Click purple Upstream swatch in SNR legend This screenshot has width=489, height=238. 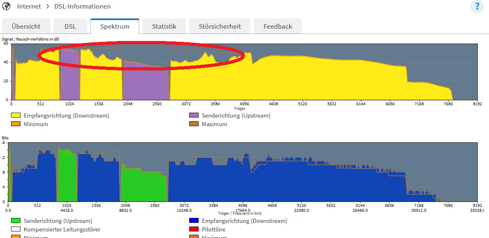coord(194,116)
